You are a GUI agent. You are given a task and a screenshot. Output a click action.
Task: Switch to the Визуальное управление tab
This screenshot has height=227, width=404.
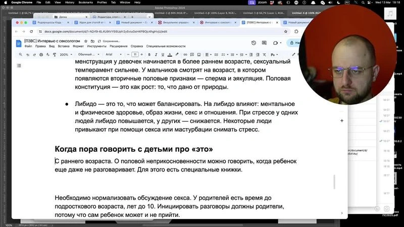[176, 23]
